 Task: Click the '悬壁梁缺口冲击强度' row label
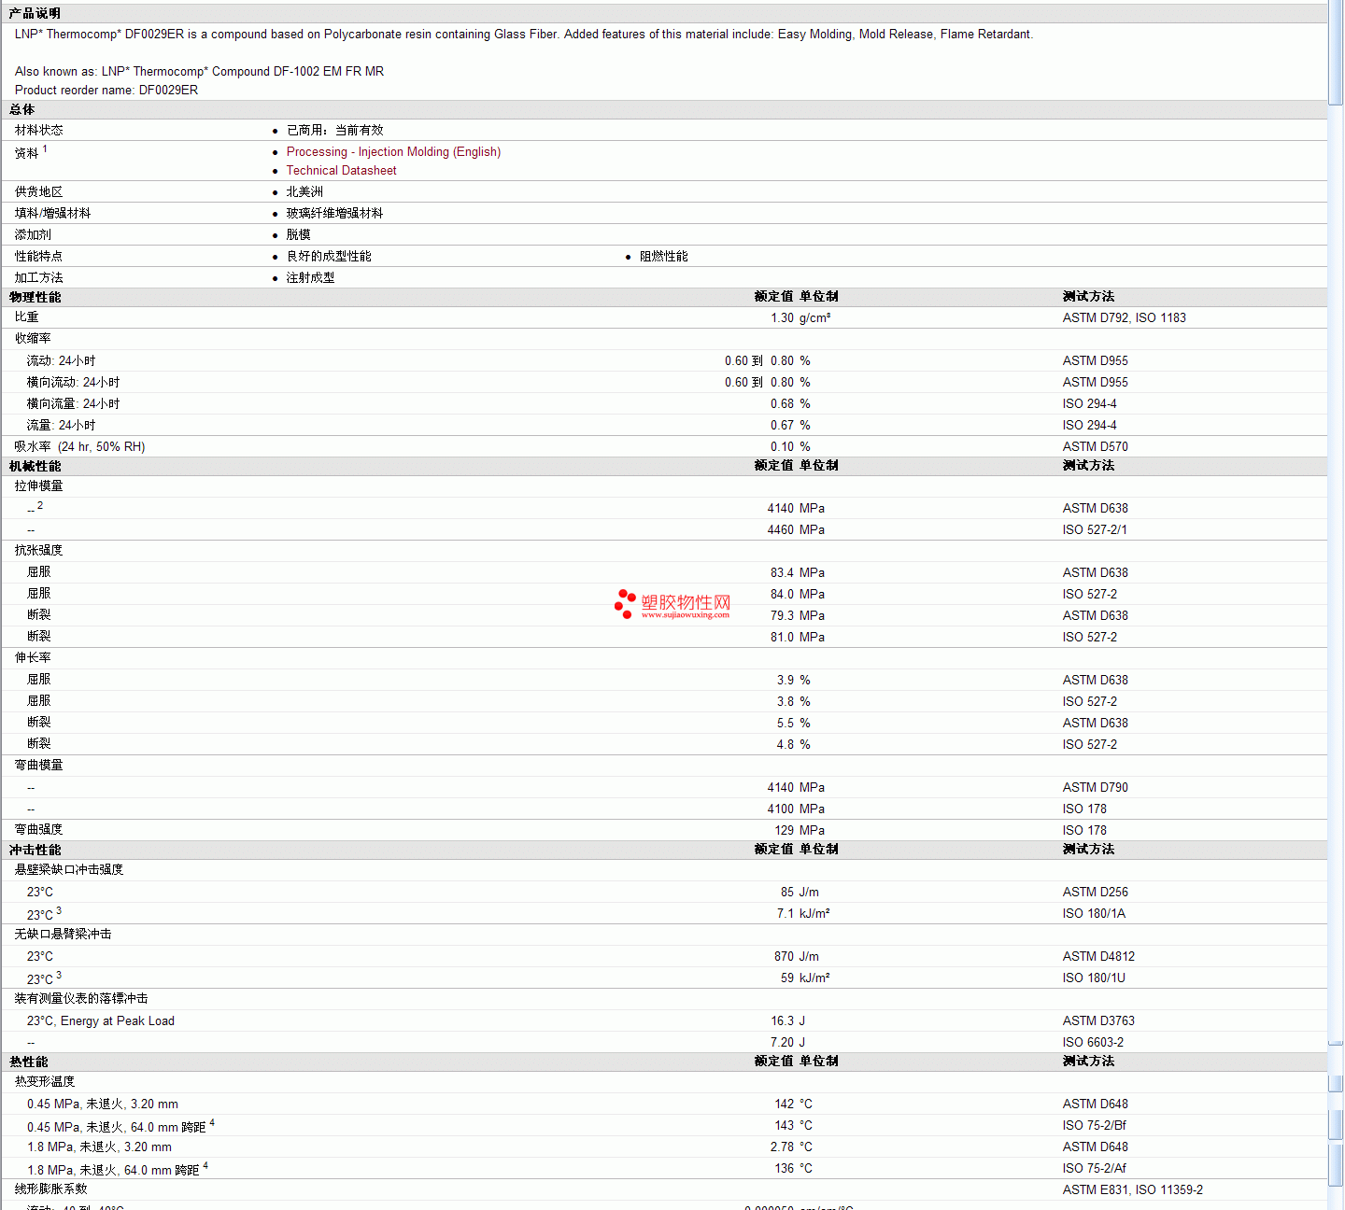pos(69,870)
